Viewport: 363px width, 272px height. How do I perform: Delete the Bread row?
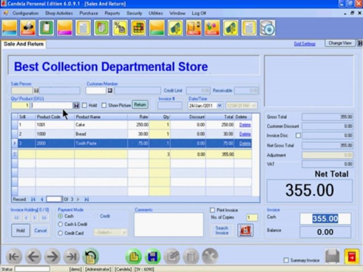[245, 134]
